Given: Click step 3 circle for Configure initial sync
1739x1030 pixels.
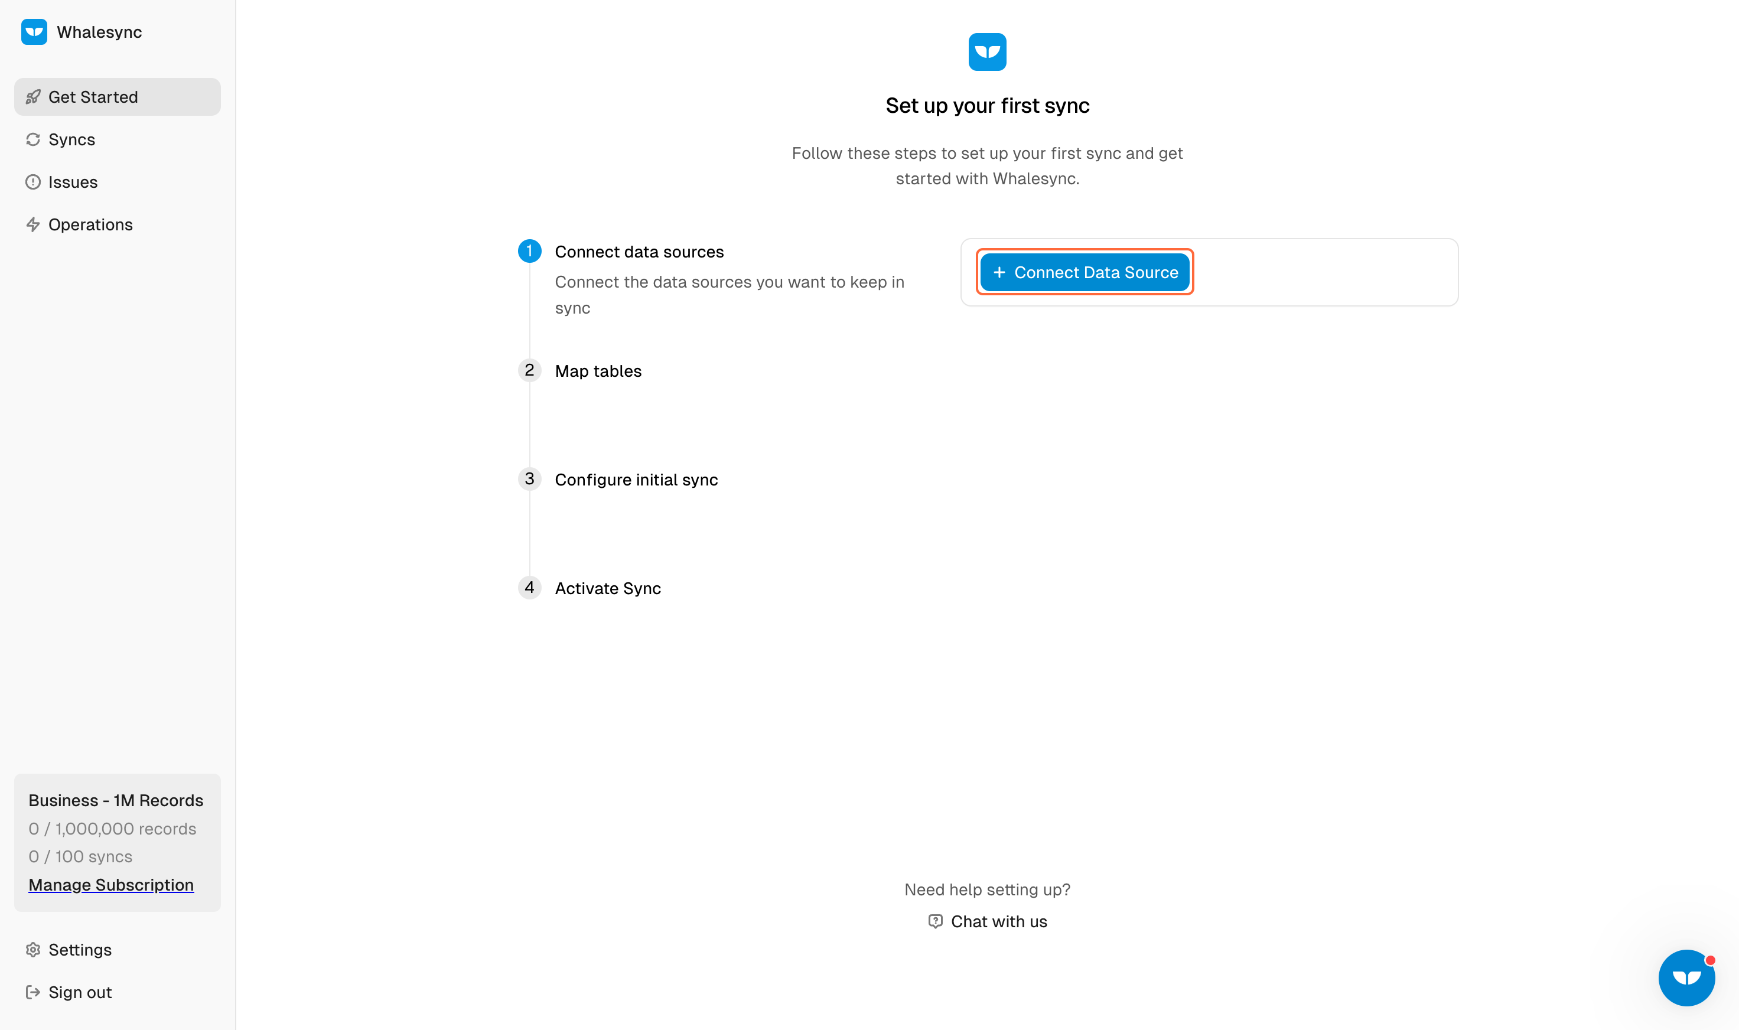Looking at the screenshot, I should tap(530, 479).
